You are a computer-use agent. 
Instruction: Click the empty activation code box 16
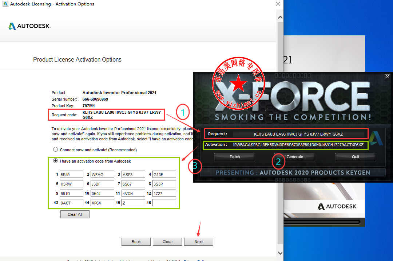[164, 203]
